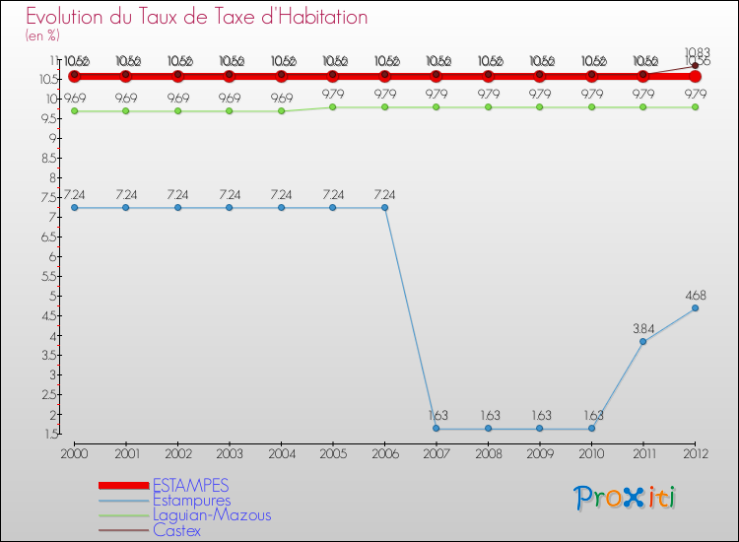Viewport: 739px width, 542px height.
Task: Click the '9.69' label above year 2000
Action: point(75,98)
